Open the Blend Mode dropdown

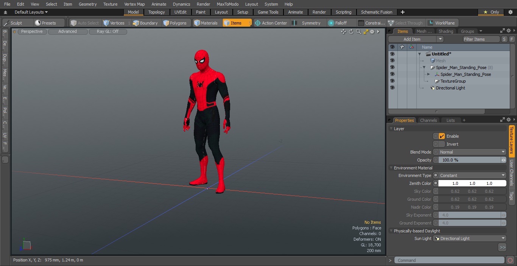pos(472,152)
